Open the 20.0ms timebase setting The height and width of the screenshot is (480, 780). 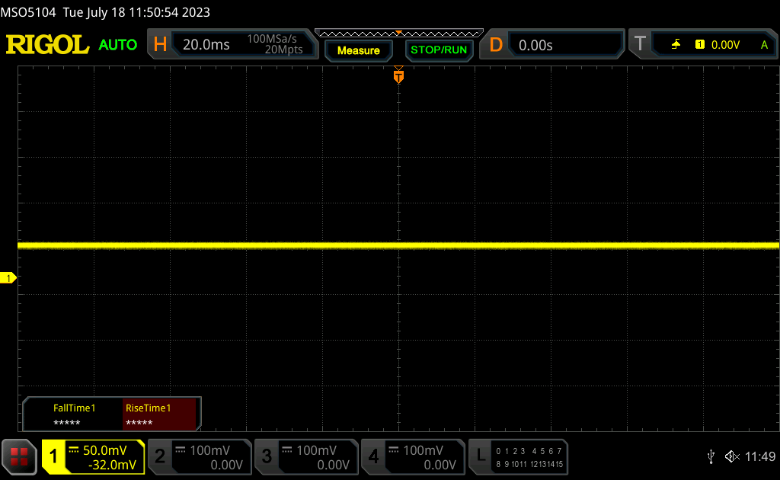(206, 45)
